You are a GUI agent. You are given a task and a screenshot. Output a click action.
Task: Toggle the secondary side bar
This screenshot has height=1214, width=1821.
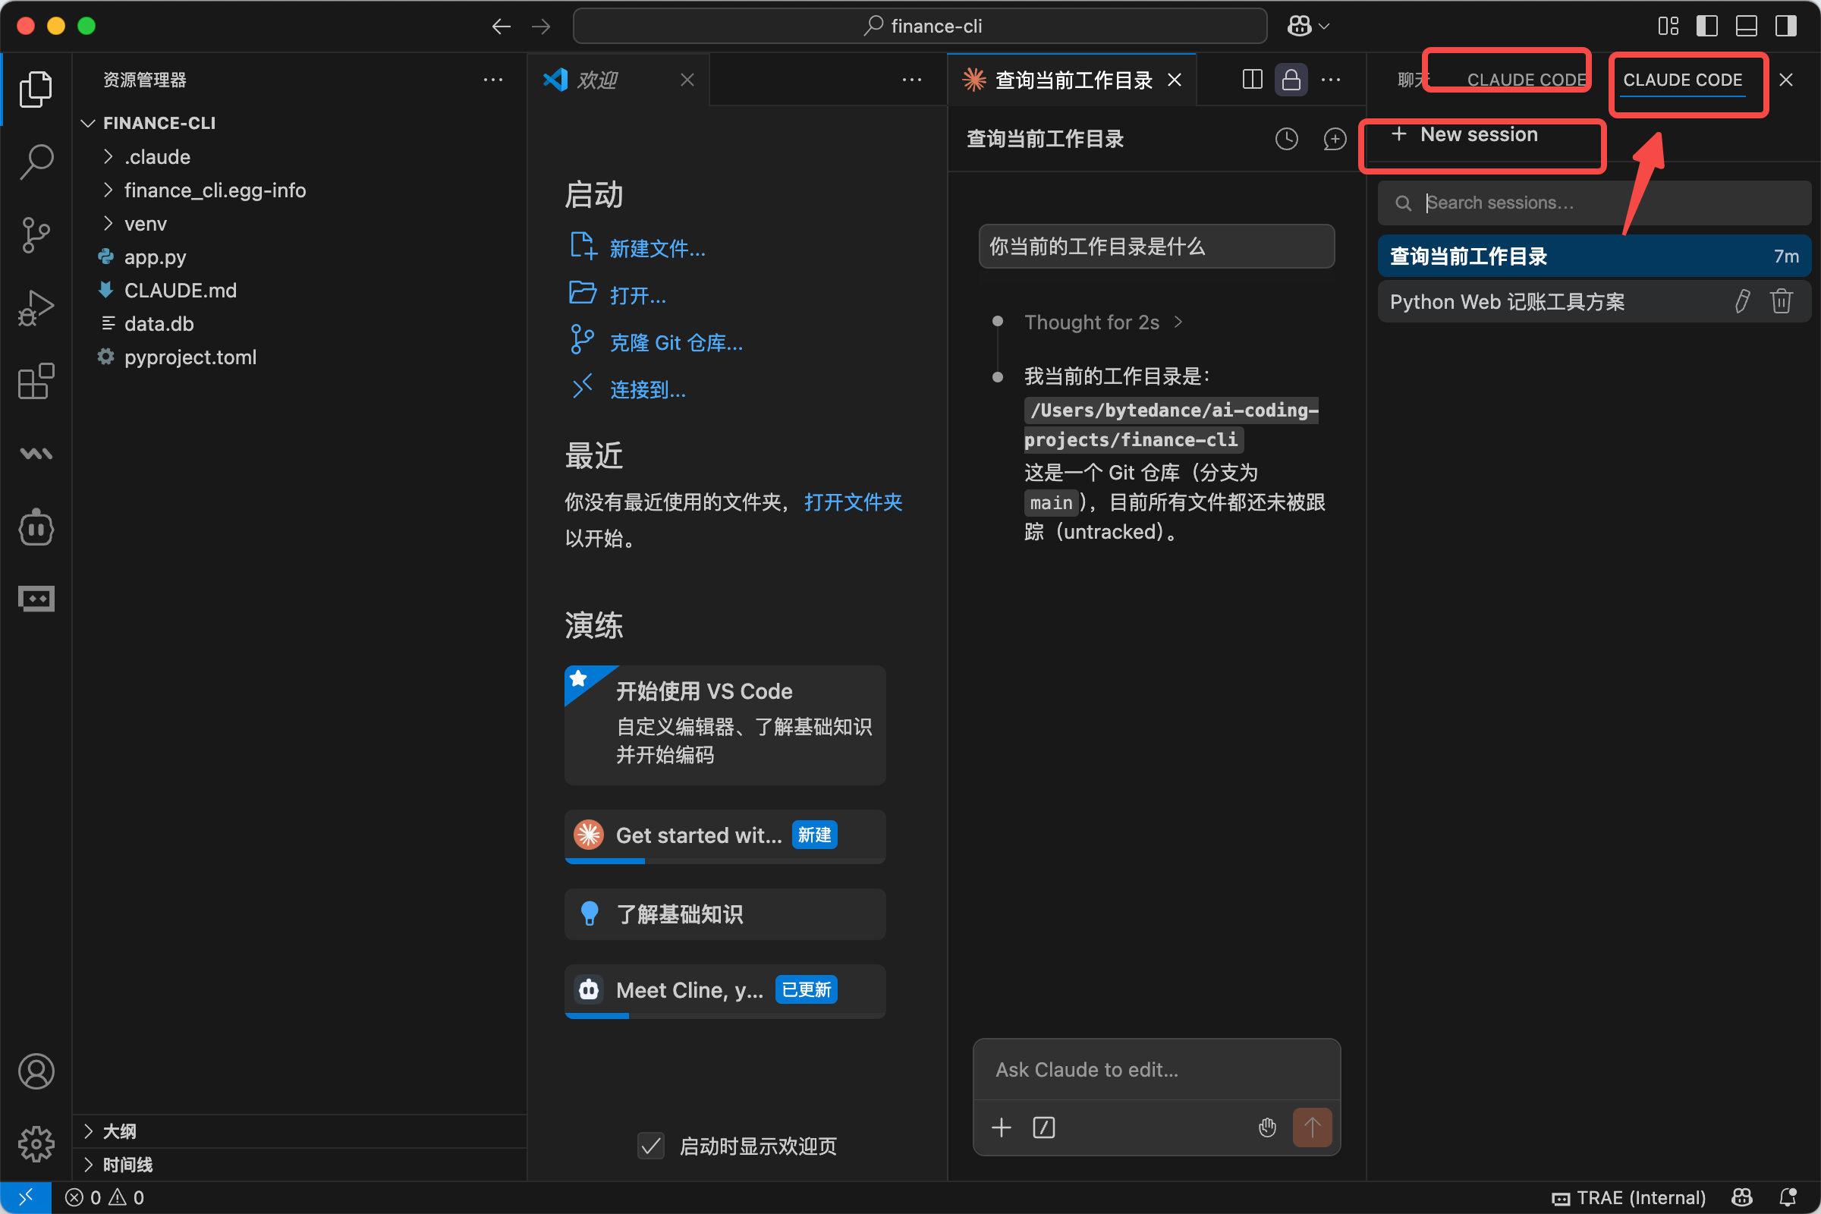point(1786,27)
